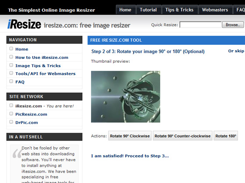Image resolution: width=245 pixels, height=183 pixels.
Task: Open the FAQ tab in top bar
Action: pyautogui.click(x=239, y=10)
